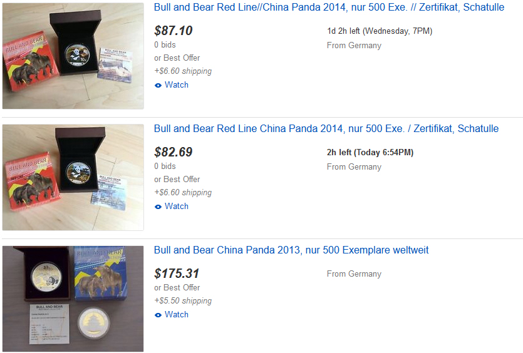The width and height of the screenshot is (523, 353).
Task: Click the Watch eye icon under $82.69
Action: tap(158, 207)
